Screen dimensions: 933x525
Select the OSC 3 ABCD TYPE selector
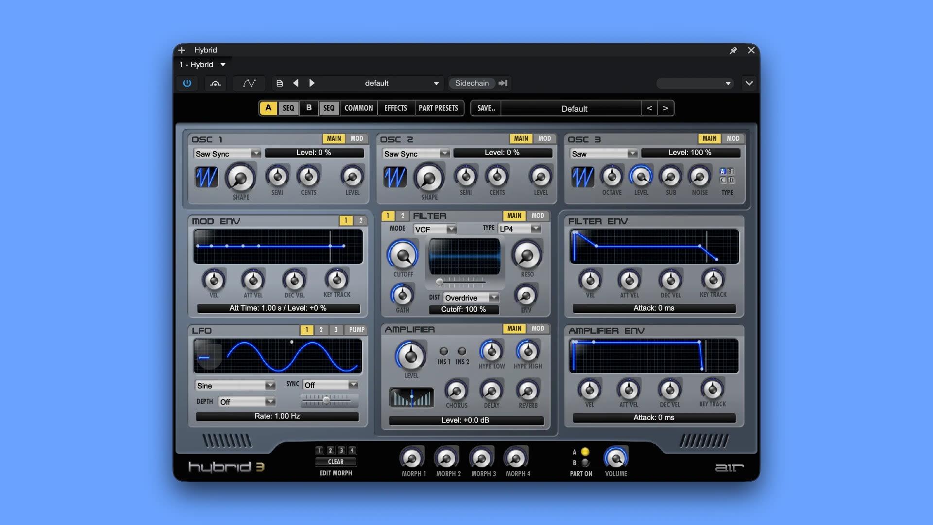coord(727,176)
